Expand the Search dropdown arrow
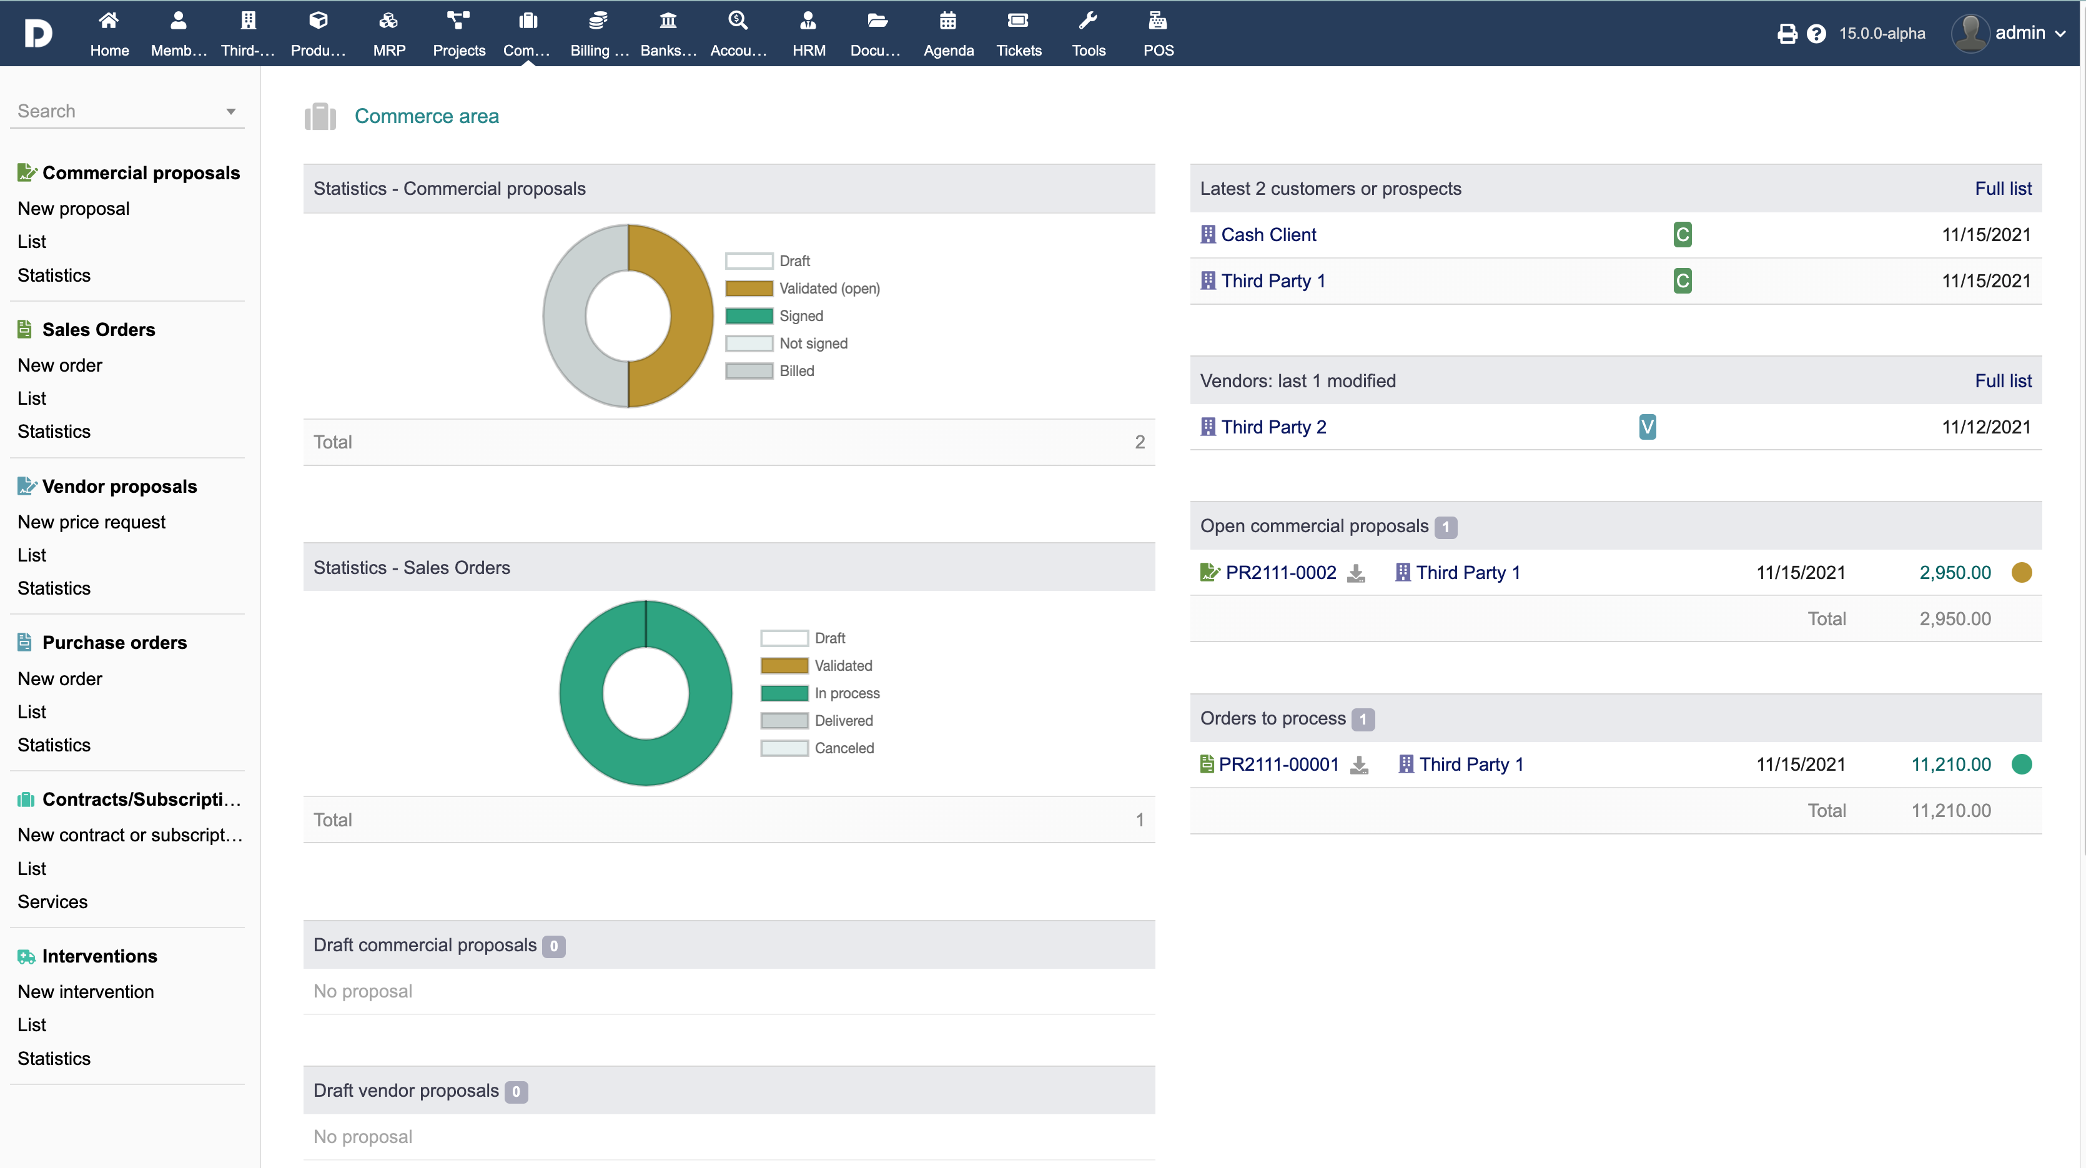This screenshot has height=1168, width=2086. (231, 112)
